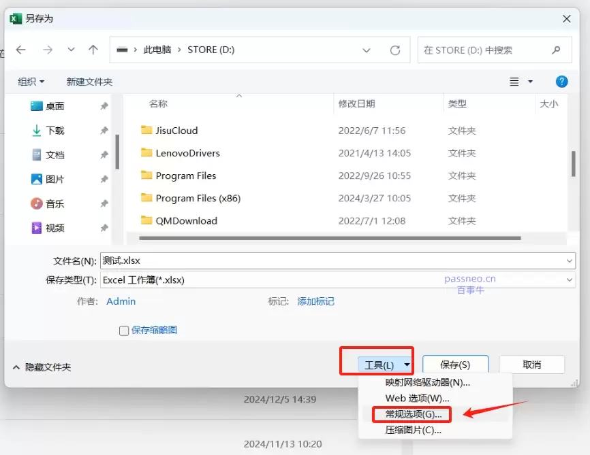Viewport: 590px width, 455px height.
Task: Open the JisuCloud folder
Action: (x=176, y=130)
